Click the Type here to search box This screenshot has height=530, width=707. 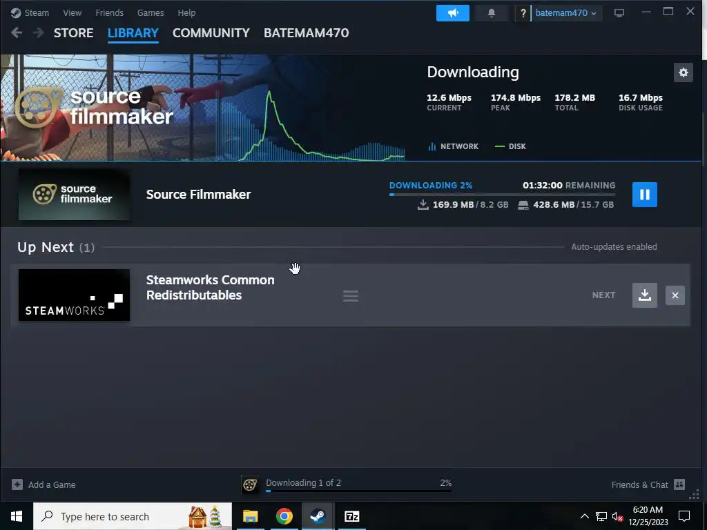[133, 516]
